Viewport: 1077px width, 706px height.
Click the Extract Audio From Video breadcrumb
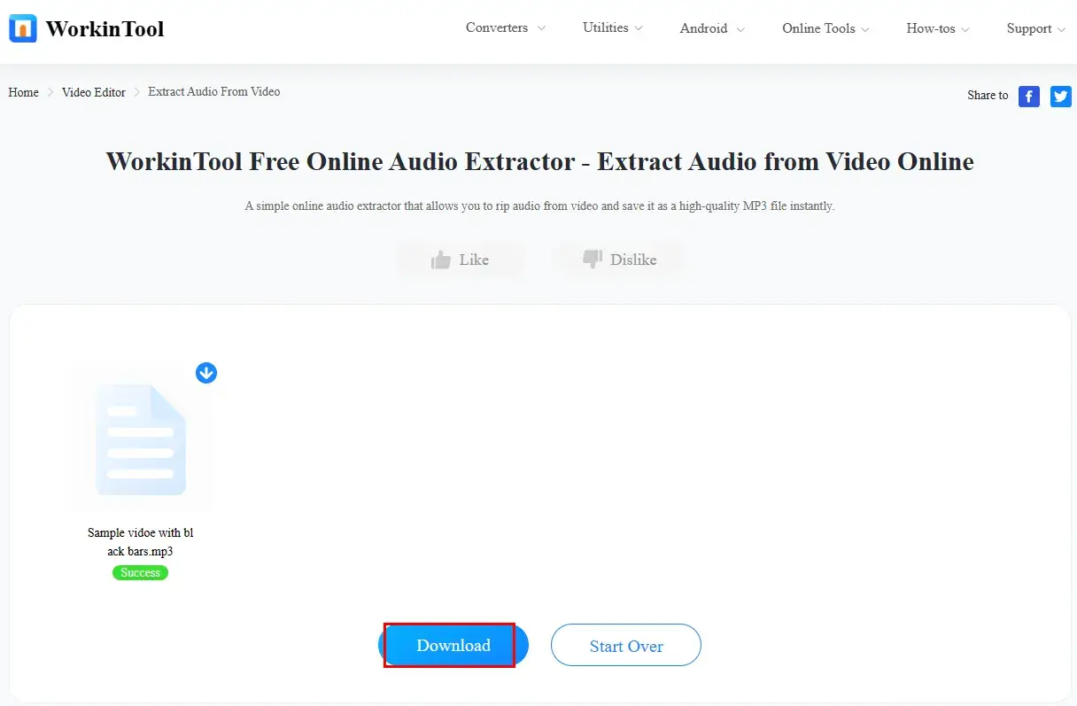(213, 92)
